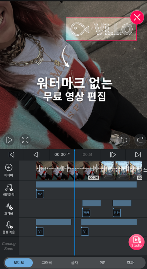The height and width of the screenshot is (269, 147).
Task: Open fullscreen preview mode
Action: 25,140
